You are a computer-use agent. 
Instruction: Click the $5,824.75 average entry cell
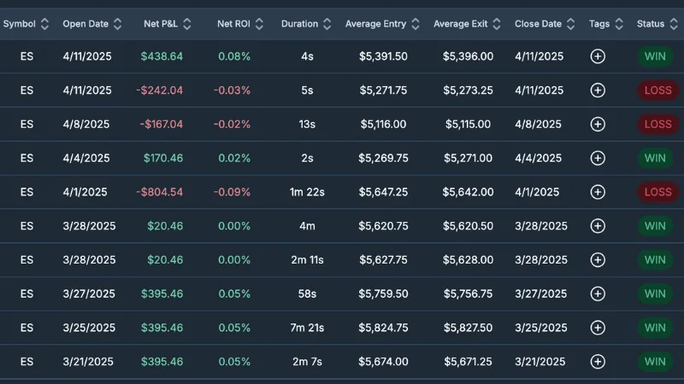pyautogui.click(x=383, y=328)
